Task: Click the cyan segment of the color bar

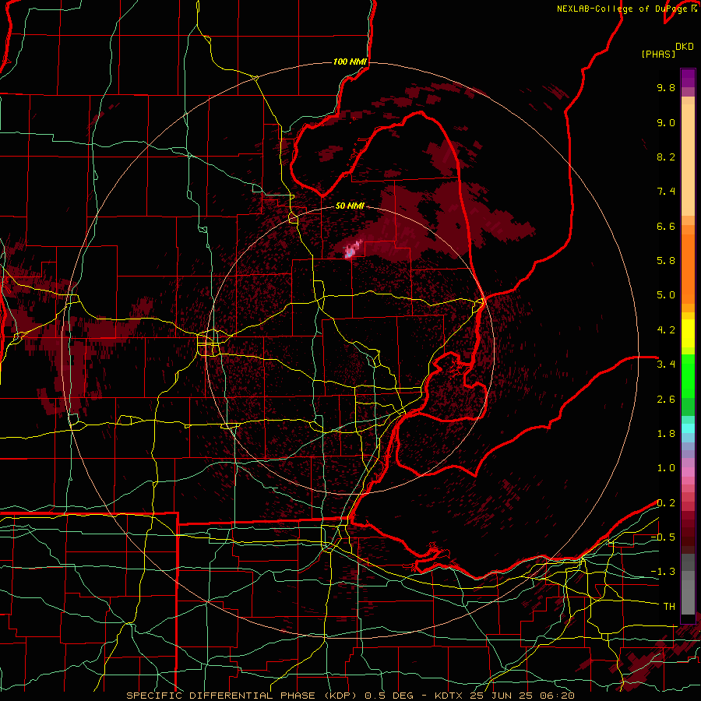Action: point(688,428)
